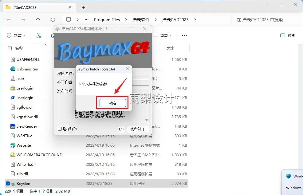
Task: Close the 浩辰CAD2023 tab
Action: point(70,7)
